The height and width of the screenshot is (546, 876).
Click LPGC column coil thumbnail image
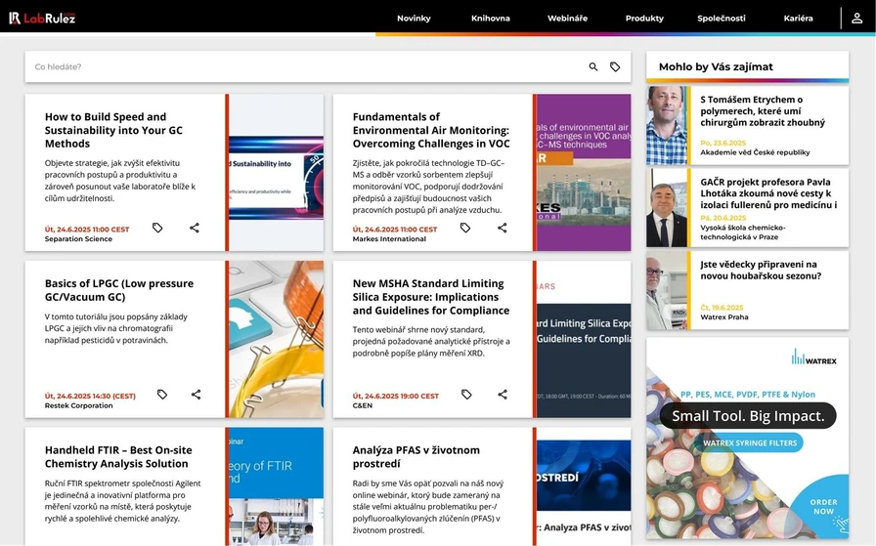[x=276, y=339]
